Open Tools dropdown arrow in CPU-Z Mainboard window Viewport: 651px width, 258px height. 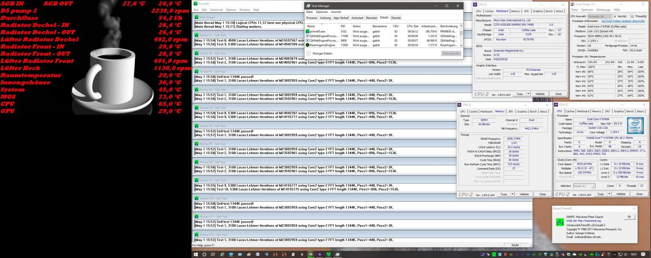point(528,94)
